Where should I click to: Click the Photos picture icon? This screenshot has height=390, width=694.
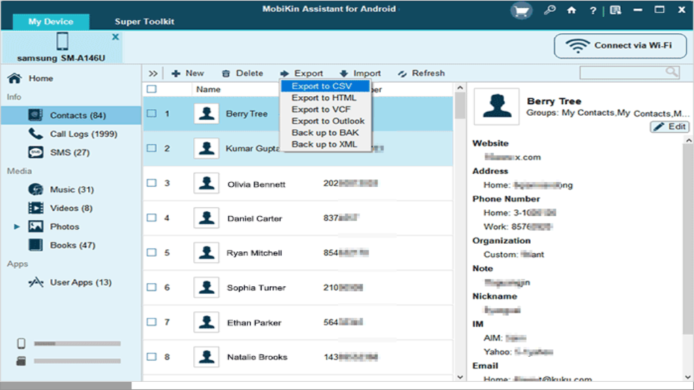point(35,226)
